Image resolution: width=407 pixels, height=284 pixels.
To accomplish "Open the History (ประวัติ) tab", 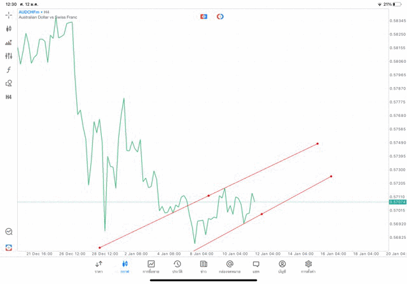I will pos(177,266).
